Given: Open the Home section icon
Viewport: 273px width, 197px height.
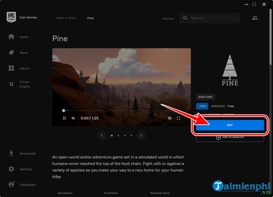Looking at the screenshot, I should [11, 37].
